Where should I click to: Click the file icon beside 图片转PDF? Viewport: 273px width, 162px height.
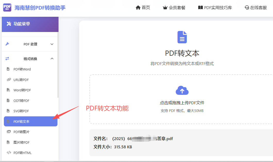pyautogui.click(x=8, y=142)
